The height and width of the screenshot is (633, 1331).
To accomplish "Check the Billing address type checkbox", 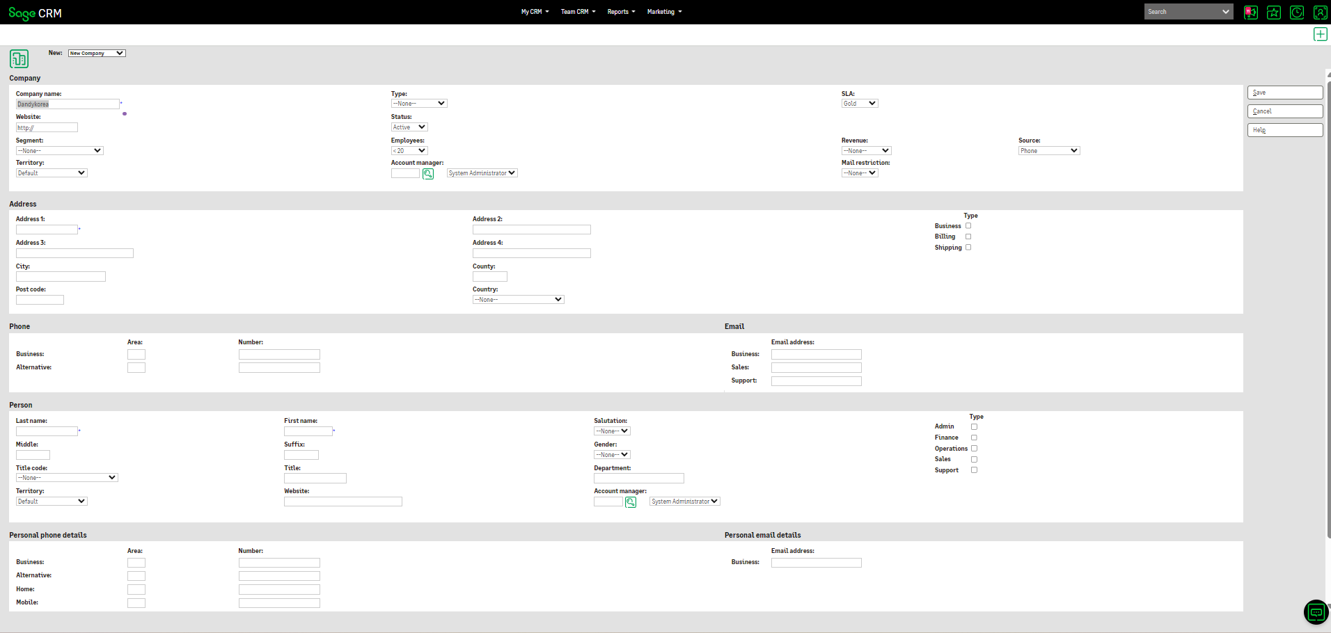I will (x=968, y=237).
